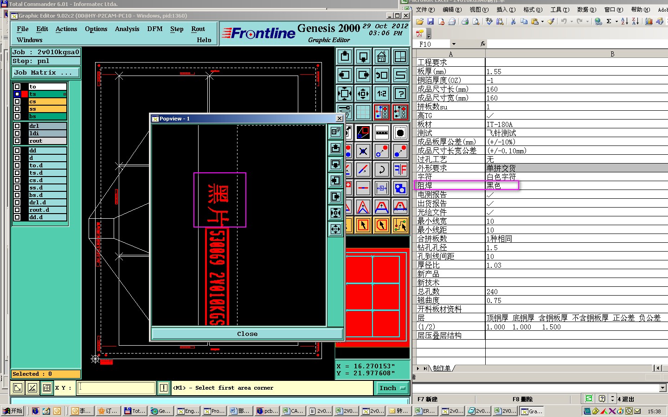
Task: Click the X Y coordinate input field
Action: pyautogui.click(x=116, y=388)
